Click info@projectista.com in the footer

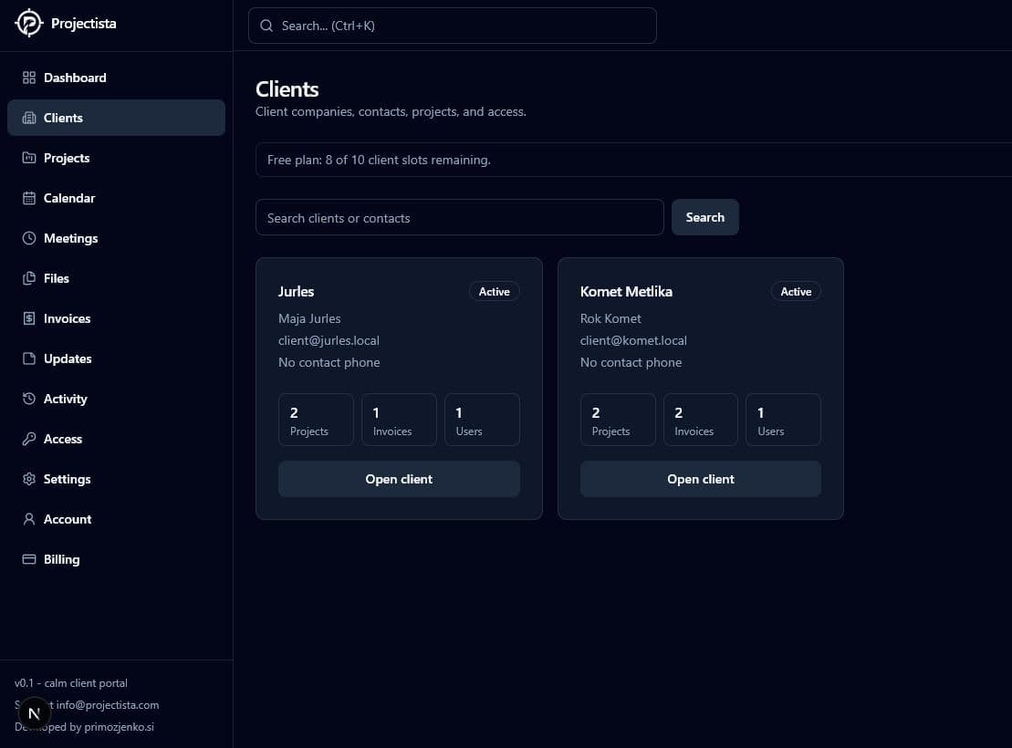(x=107, y=705)
